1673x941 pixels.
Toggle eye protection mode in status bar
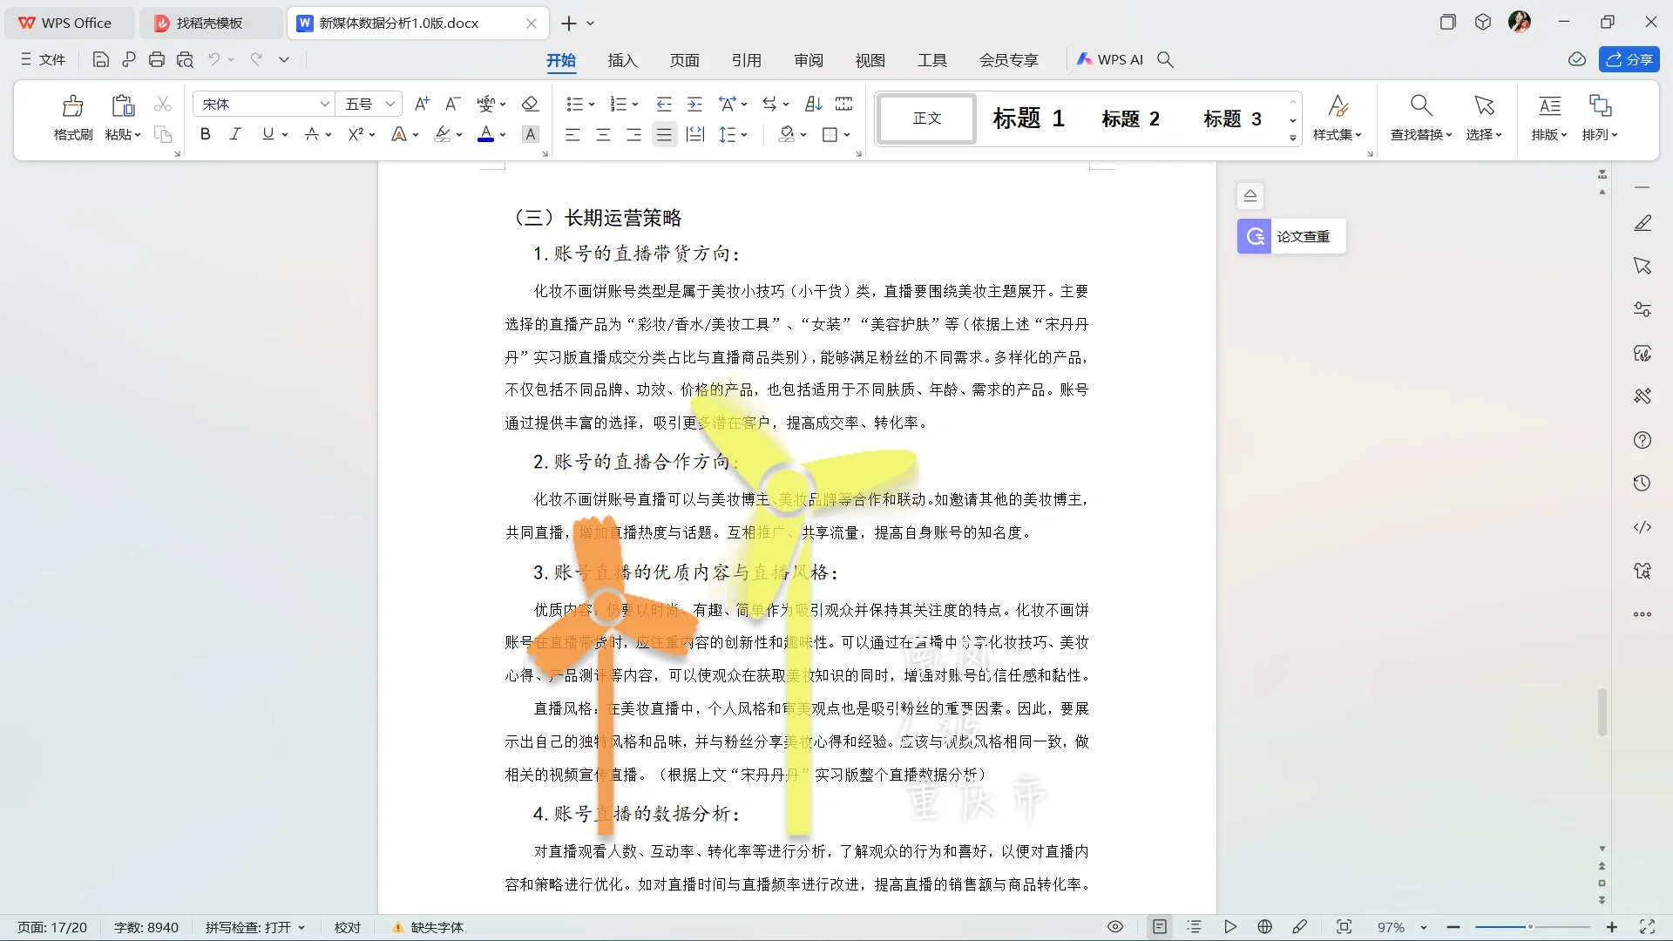click(x=1115, y=927)
